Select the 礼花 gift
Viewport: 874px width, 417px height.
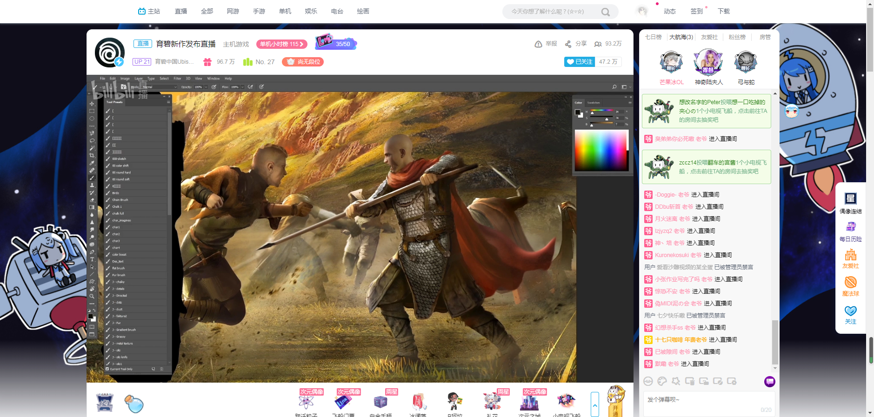tap(492, 403)
